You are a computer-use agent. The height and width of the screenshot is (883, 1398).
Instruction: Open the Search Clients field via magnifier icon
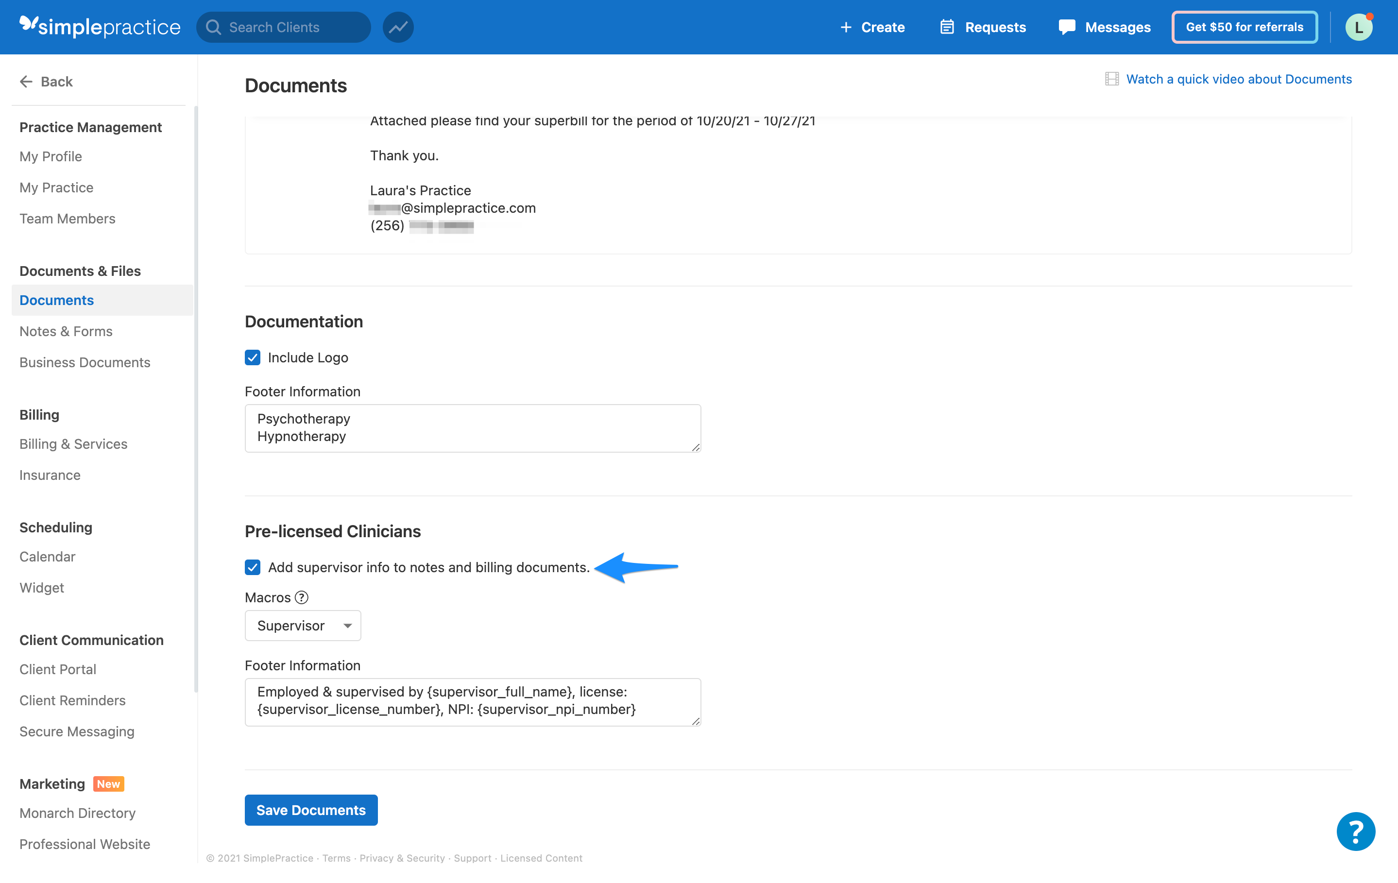213,27
